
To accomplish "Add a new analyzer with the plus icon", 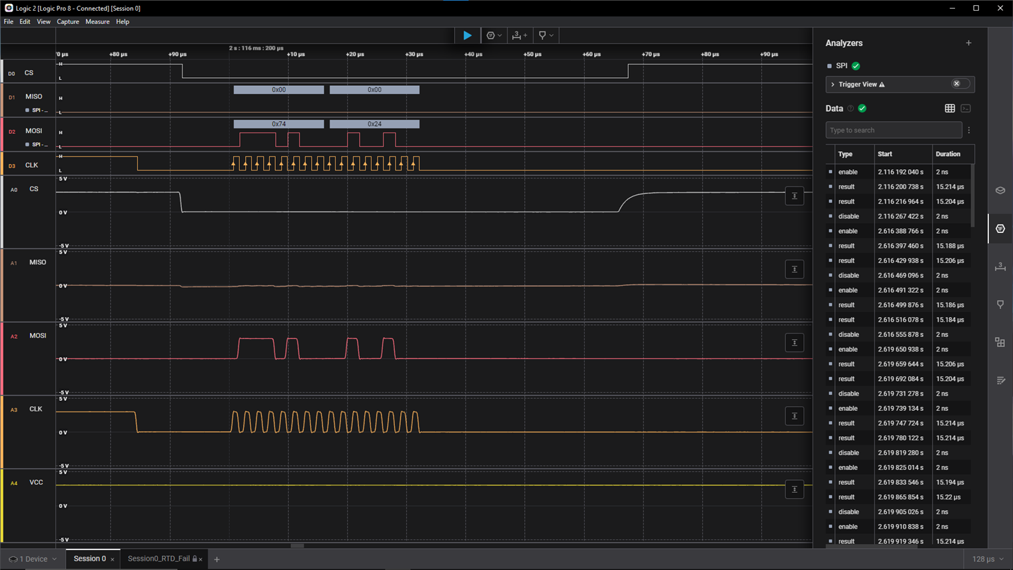I will tap(968, 43).
